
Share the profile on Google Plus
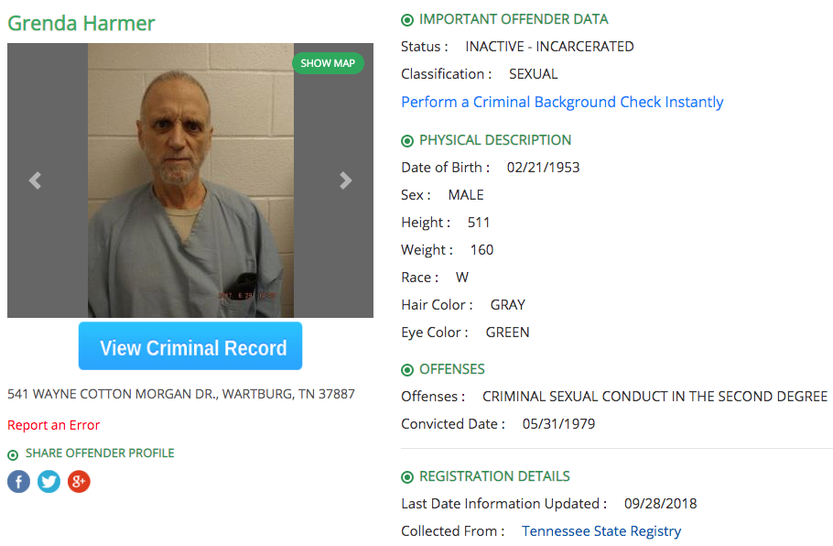[x=79, y=482]
